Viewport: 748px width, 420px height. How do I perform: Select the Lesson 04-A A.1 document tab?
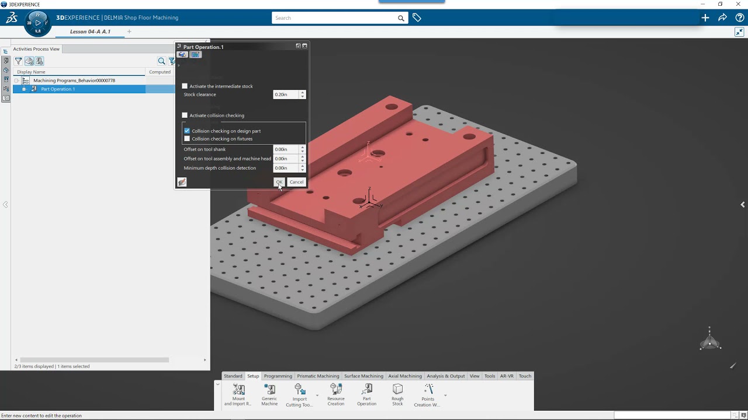(x=90, y=32)
